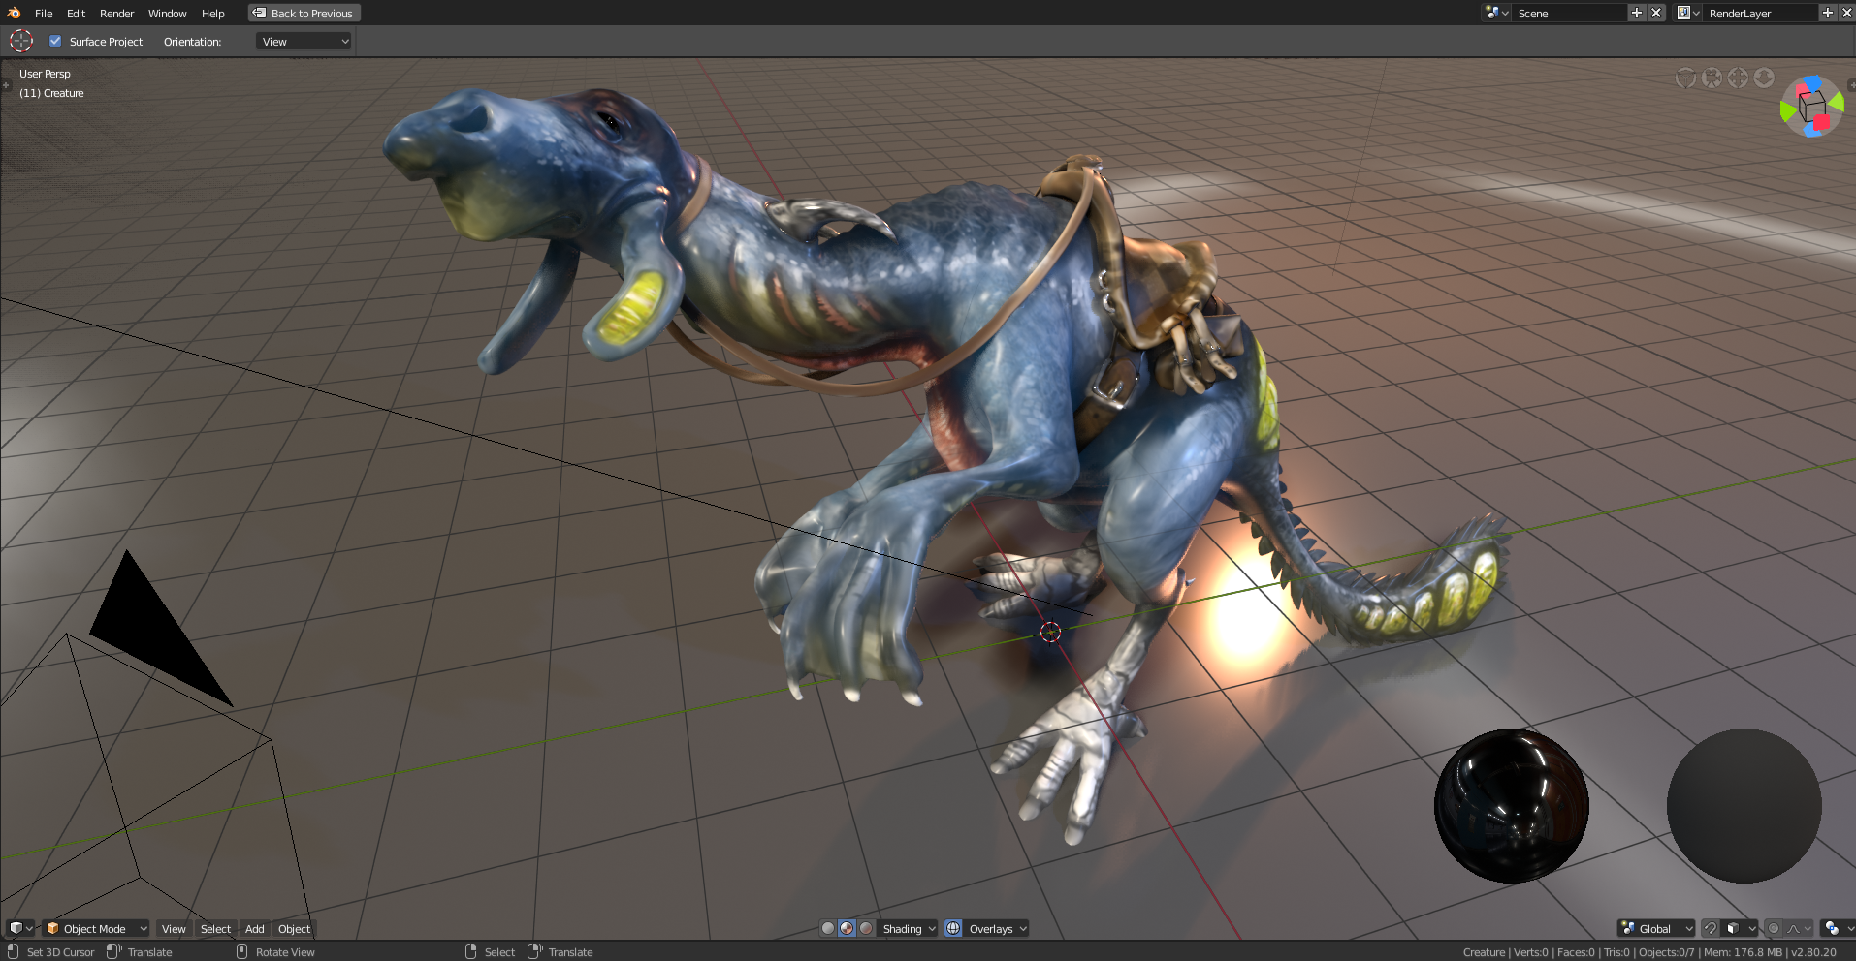1856x961 pixels.
Task: Open the viewport Select menu
Action: [x=215, y=928]
